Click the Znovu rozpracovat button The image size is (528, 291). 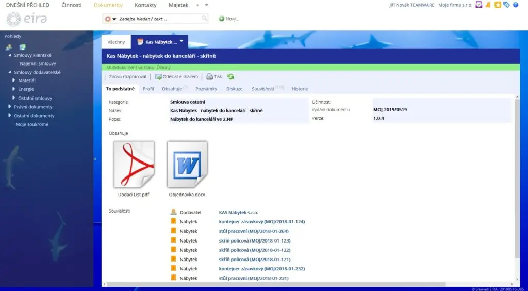(128, 77)
